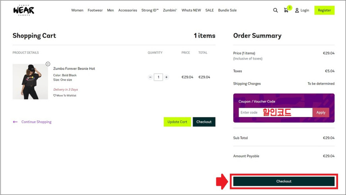
Task: Click the user profile Login icon
Action: click(297, 10)
